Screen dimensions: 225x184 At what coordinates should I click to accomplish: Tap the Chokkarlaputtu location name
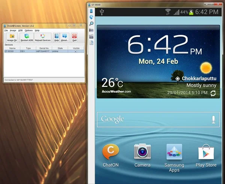click(199, 78)
